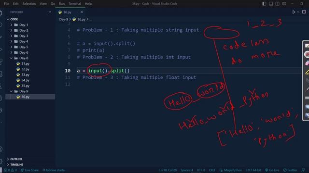Open the customize layout icon
Image resolution: width=309 pixels, height=173 pixels.
pyautogui.click(x=284, y=4)
